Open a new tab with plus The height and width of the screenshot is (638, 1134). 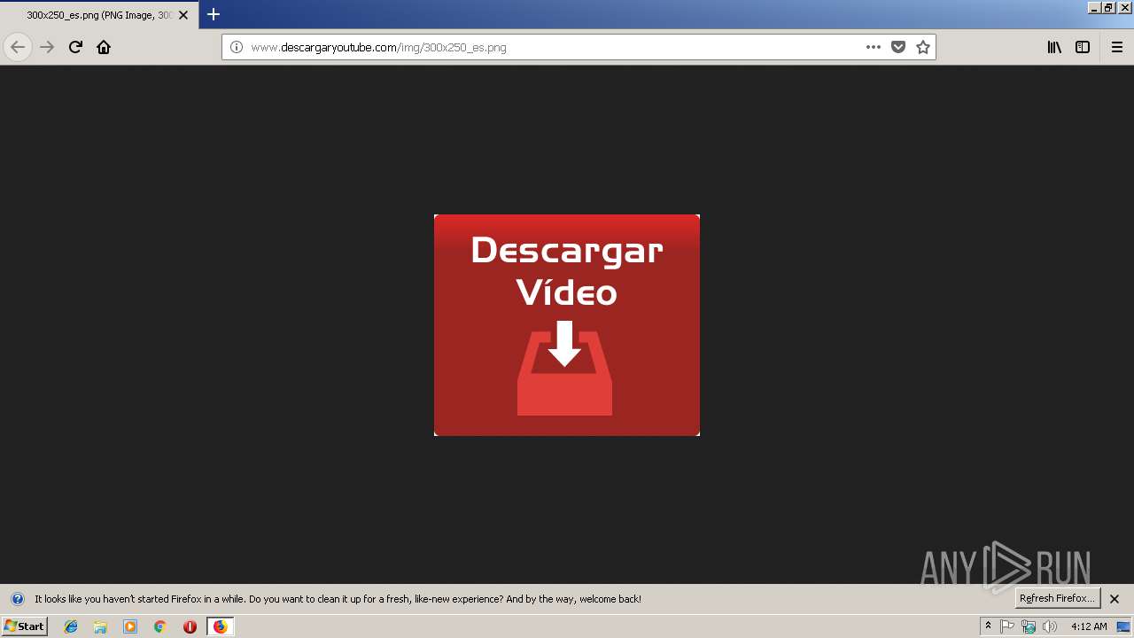pyautogui.click(x=214, y=14)
